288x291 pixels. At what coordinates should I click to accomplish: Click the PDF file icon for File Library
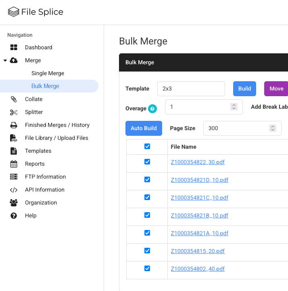pyautogui.click(x=14, y=138)
